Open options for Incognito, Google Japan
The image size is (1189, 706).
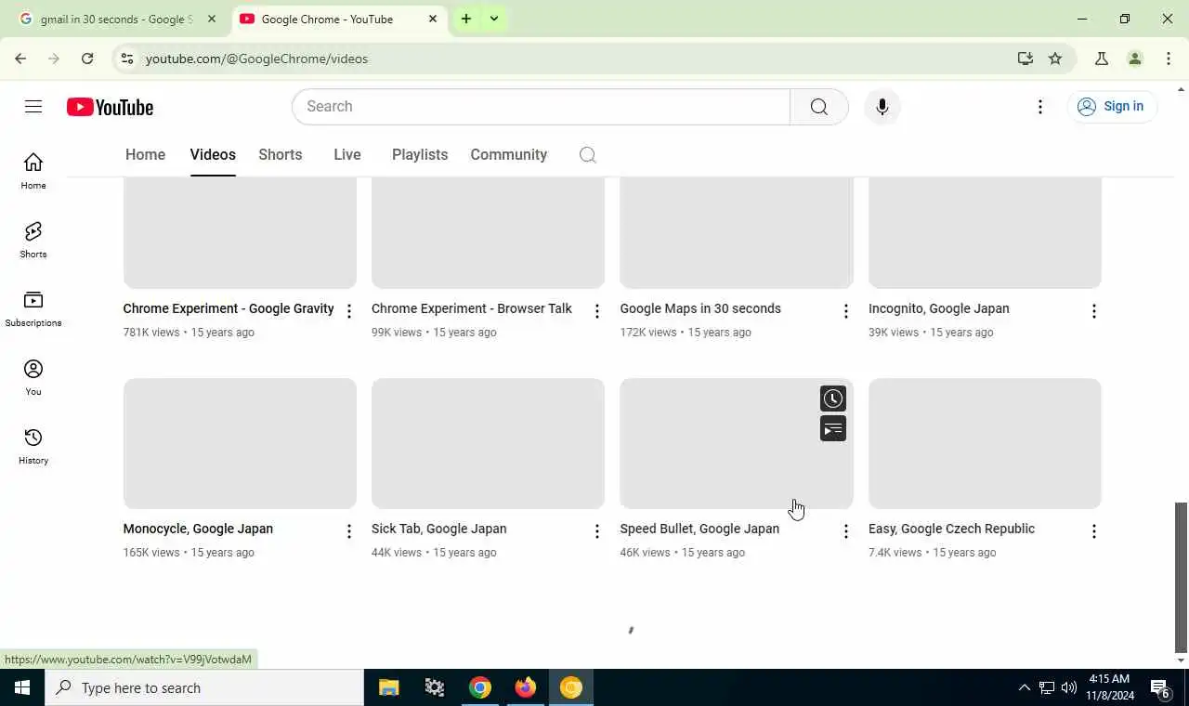click(x=1093, y=311)
